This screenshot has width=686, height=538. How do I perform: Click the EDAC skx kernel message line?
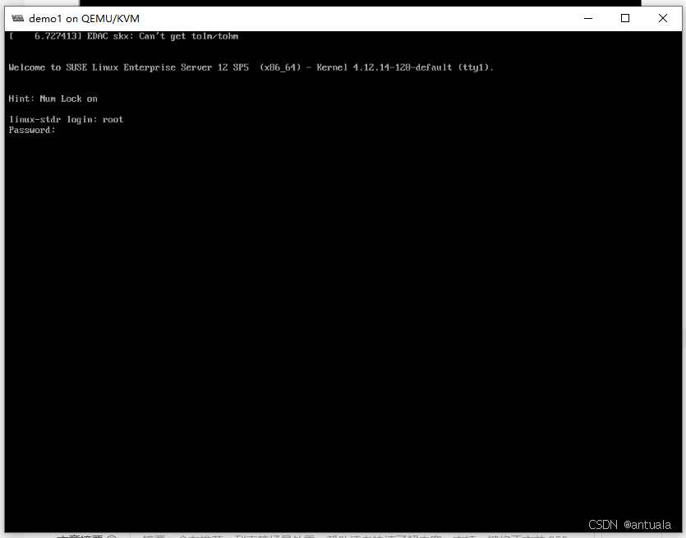pos(124,36)
